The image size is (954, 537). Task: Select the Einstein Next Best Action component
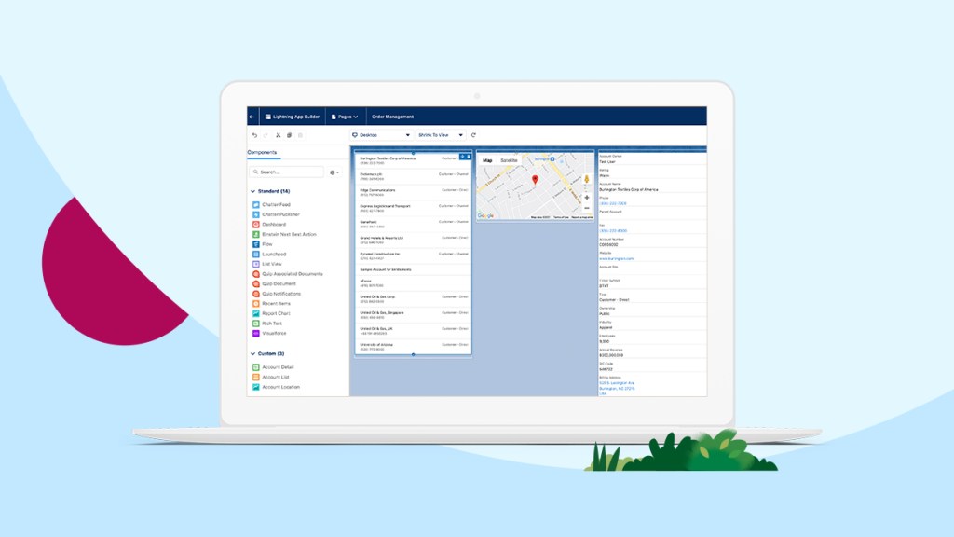tap(289, 234)
